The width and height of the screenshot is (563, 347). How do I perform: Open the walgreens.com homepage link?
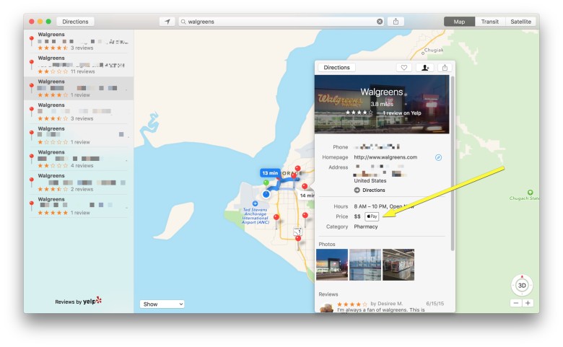tap(385, 157)
